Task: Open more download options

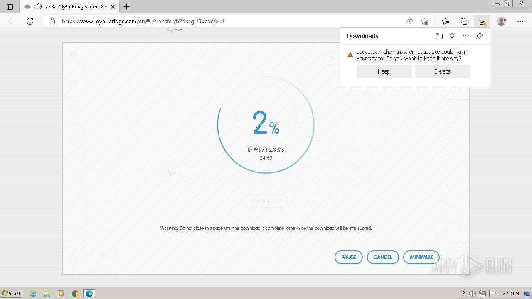Action: (x=466, y=36)
